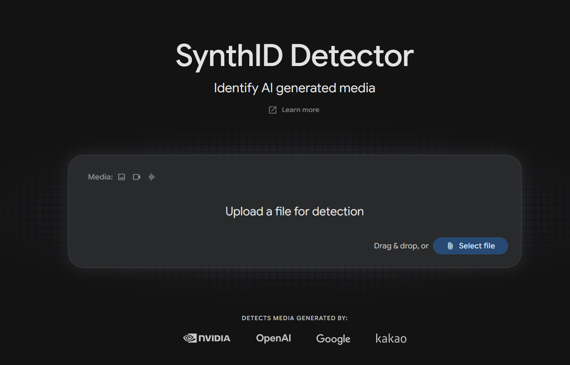Screen dimensions: 570x365
Task: Click the image media type icon
Action: 121,177
